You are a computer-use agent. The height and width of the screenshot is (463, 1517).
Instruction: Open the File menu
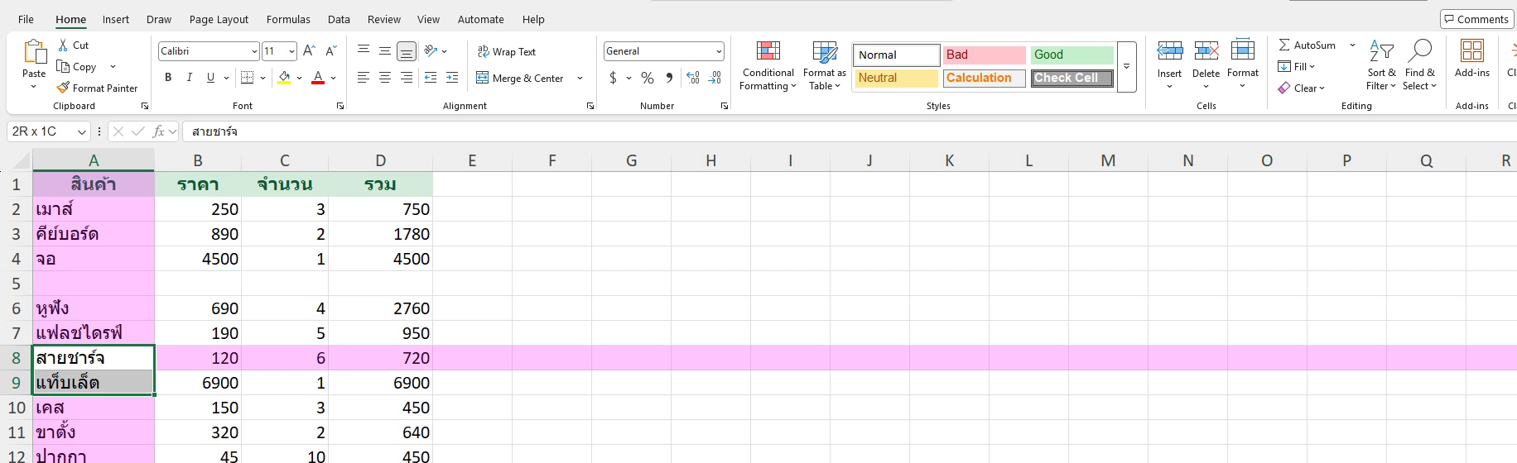click(26, 19)
